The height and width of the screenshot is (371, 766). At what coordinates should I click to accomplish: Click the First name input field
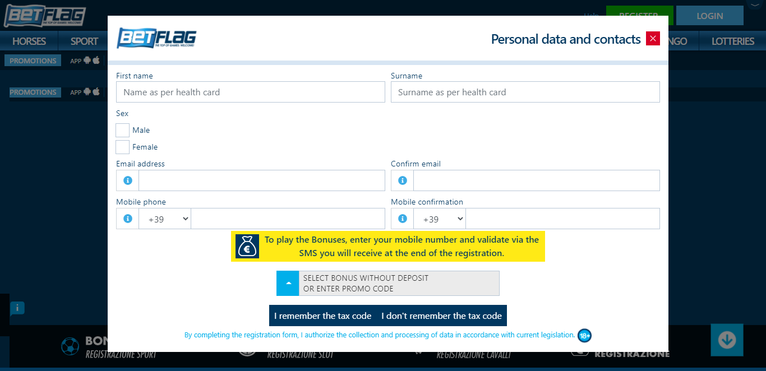click(x=250, y=92)
